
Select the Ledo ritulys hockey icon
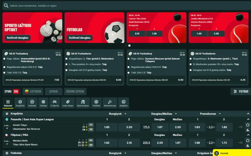[x=68, y=103]
